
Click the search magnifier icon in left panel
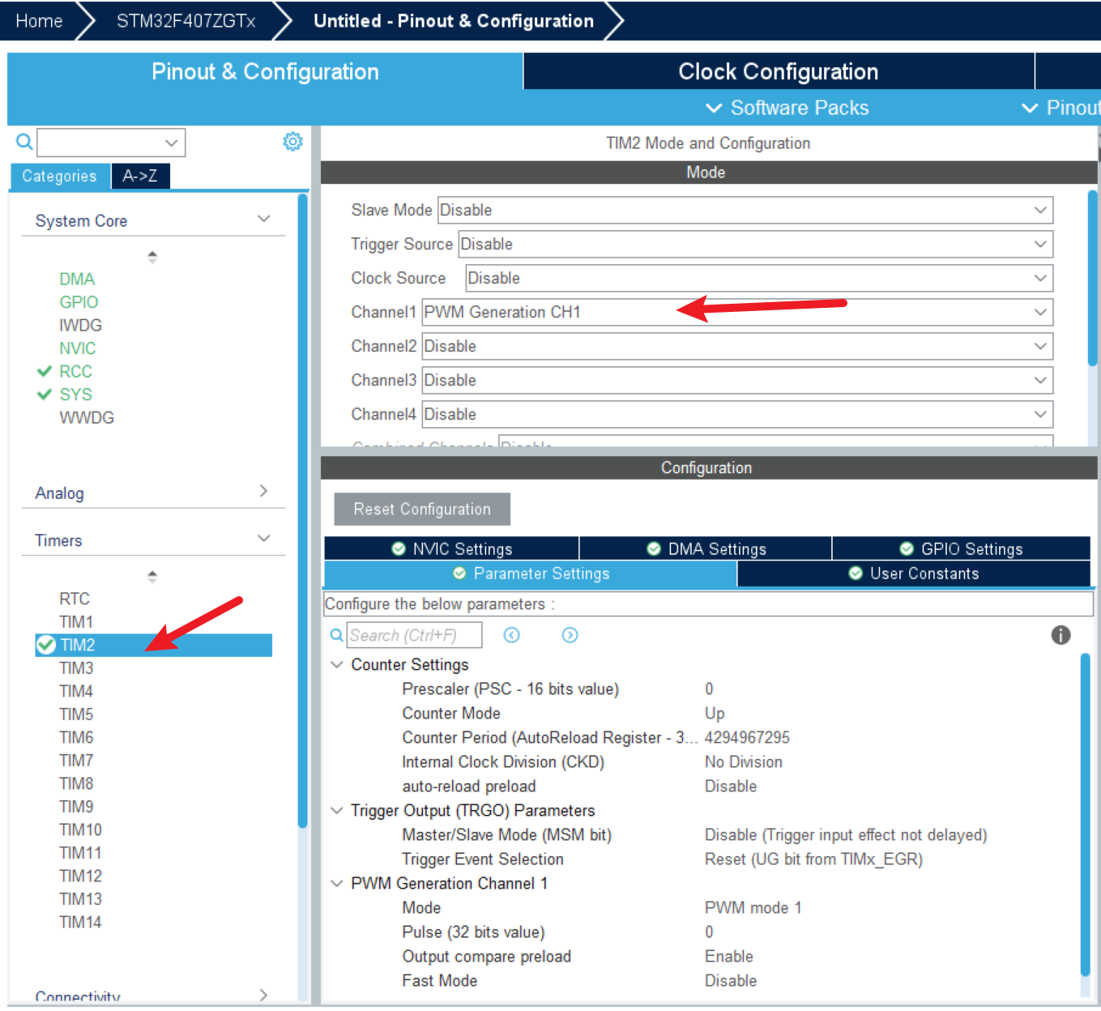pos(24,142)
